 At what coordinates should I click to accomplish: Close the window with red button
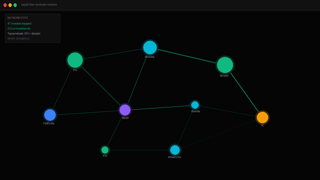5,5
